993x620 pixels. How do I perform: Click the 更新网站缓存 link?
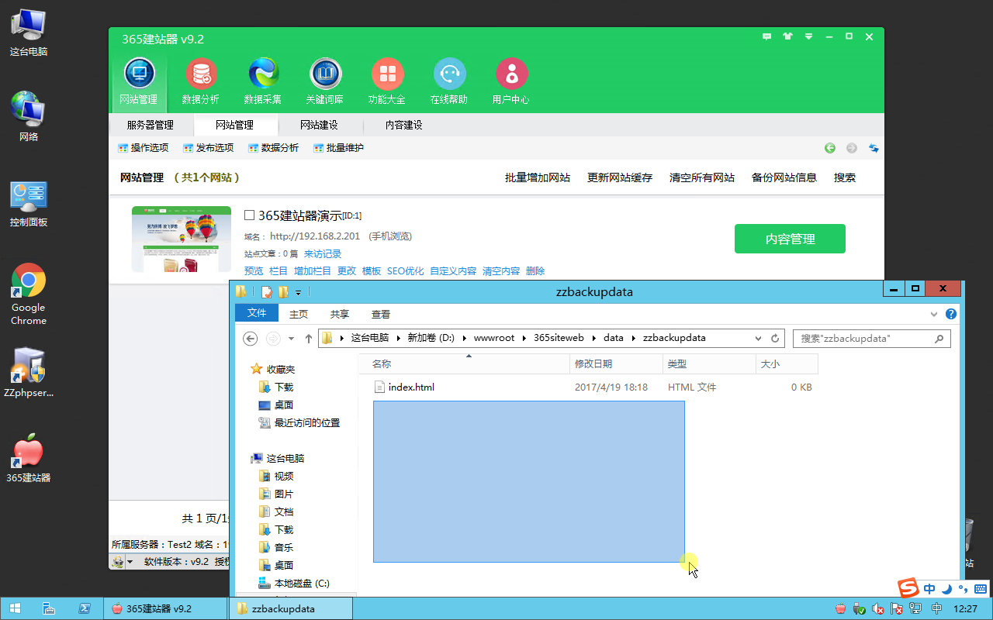[620, 177]
